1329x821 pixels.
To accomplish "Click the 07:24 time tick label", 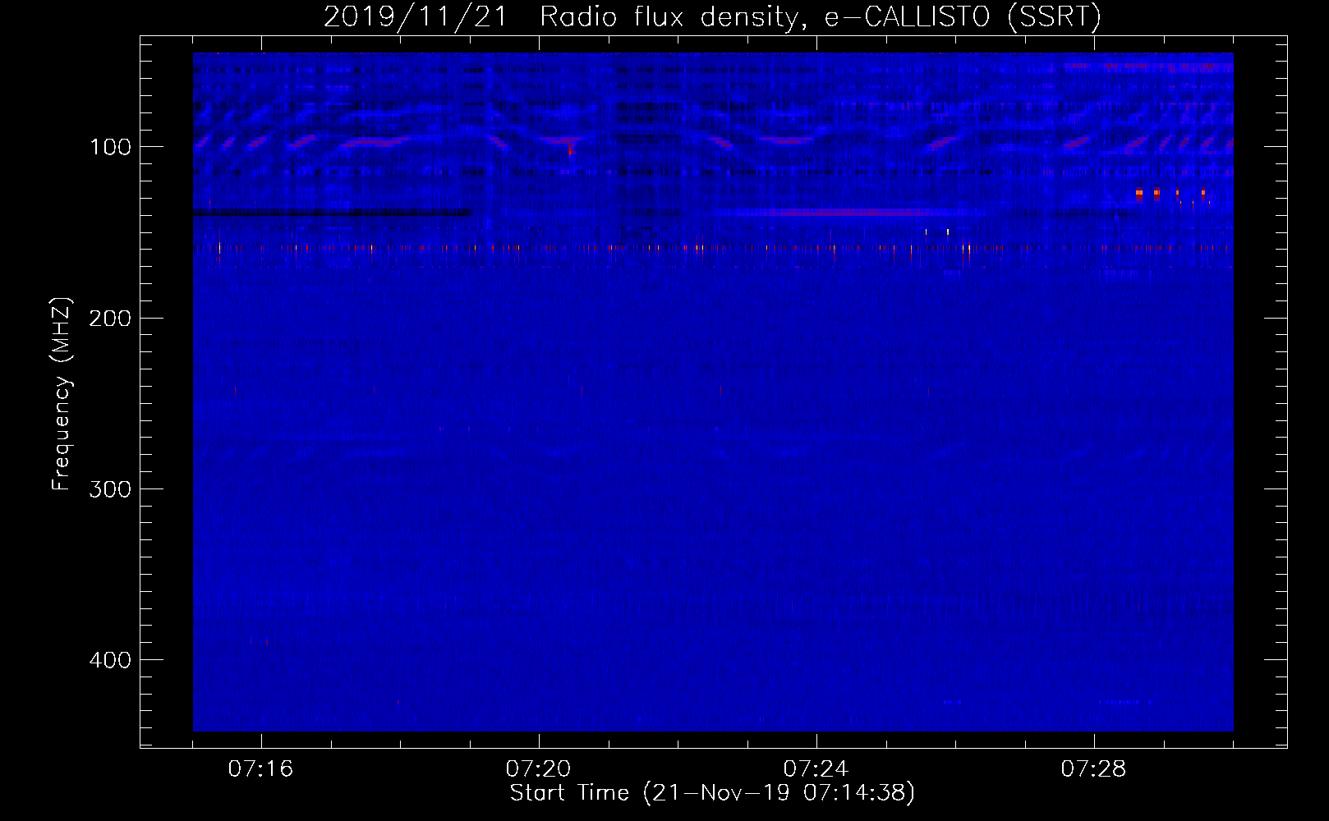I will pyautogui.click(x=816, y=768).
